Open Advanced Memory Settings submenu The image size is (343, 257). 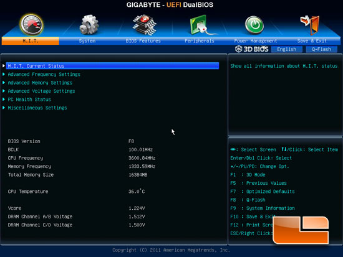pyautogui.click(x=40, y=83)
